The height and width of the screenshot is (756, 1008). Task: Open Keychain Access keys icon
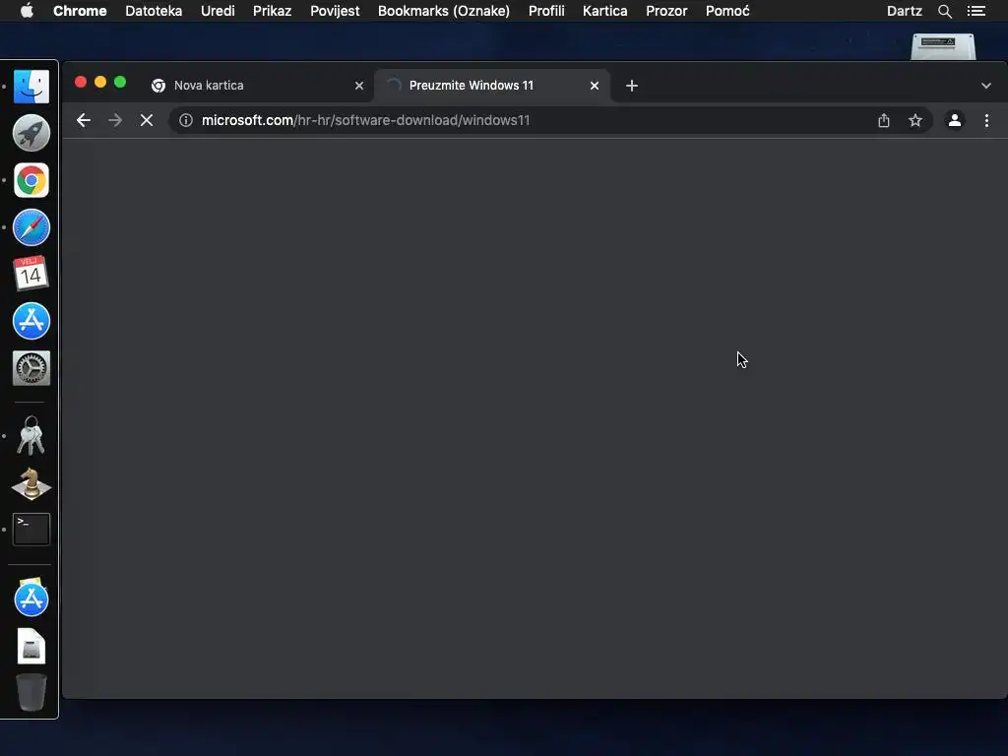(31, 436)
